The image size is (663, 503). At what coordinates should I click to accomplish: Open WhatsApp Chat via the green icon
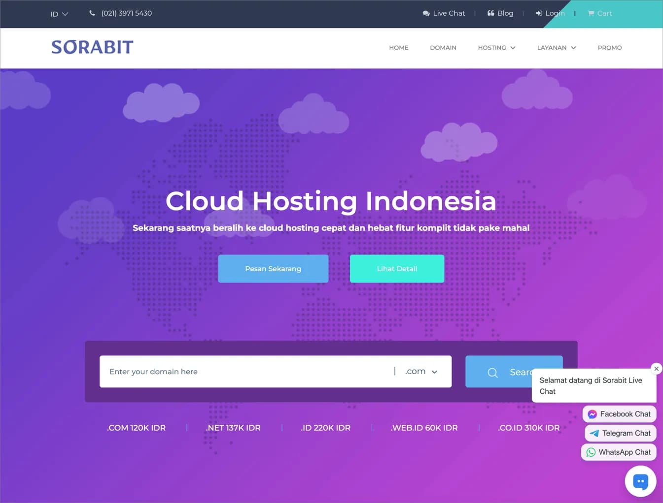(591, 452)
